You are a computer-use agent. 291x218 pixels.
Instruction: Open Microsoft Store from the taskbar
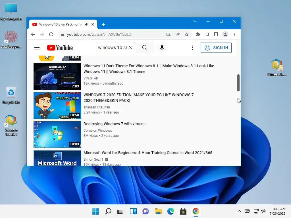(x=183, y=211)
